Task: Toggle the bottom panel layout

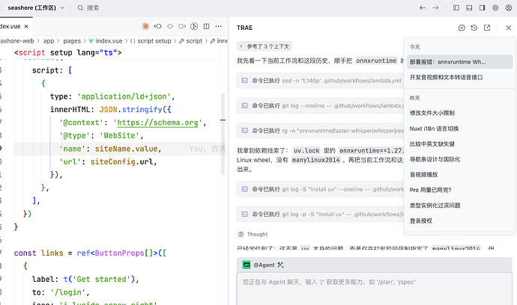Action: (469, 7)
